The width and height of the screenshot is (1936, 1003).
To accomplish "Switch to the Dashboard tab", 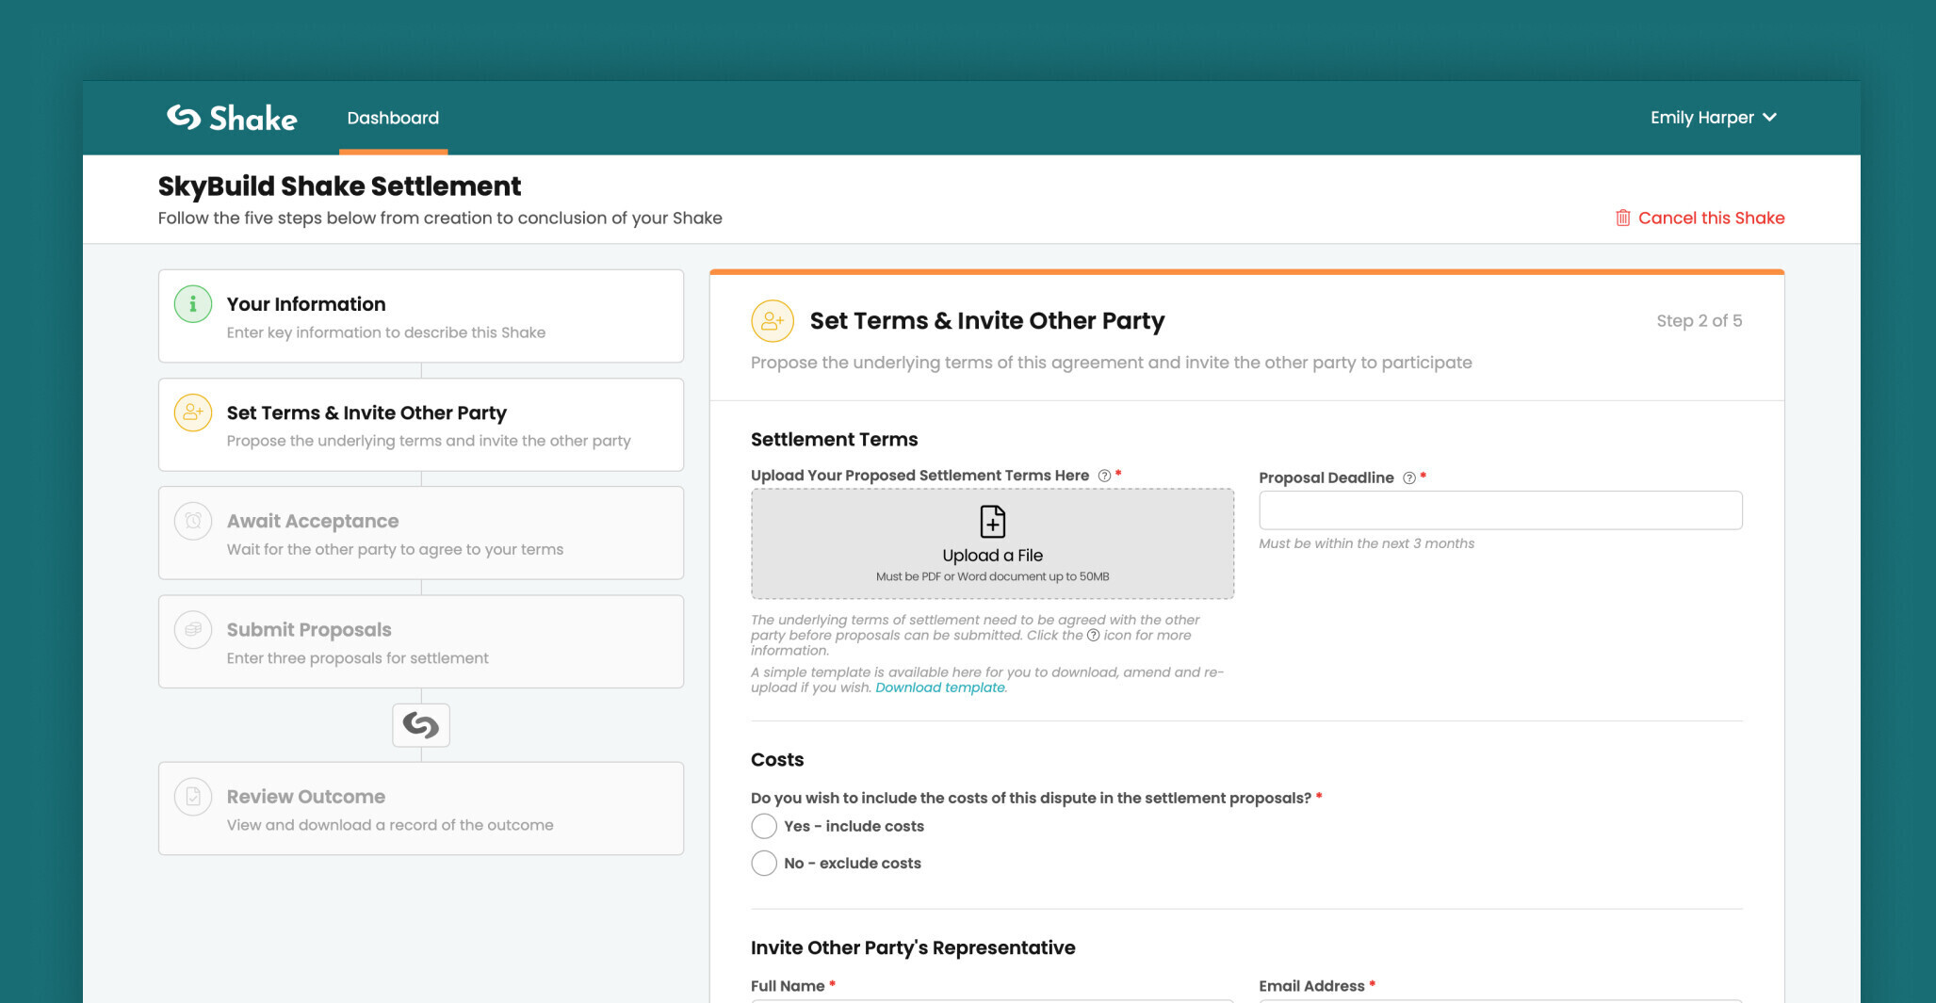I will (x=393, y=117).
